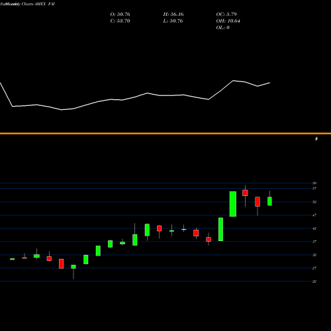Click the O: 50.76 open value
The image size is (331, 331).
(120, 15)
